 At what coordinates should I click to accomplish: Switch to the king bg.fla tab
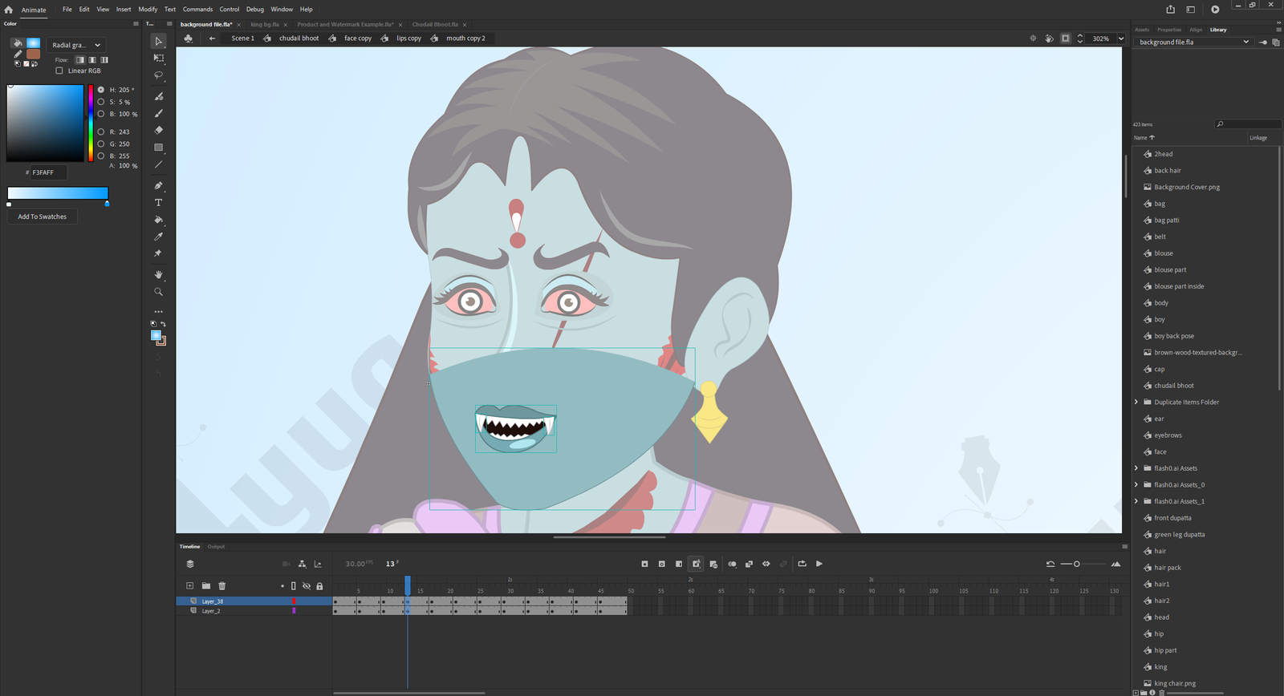tap(264, 25)
